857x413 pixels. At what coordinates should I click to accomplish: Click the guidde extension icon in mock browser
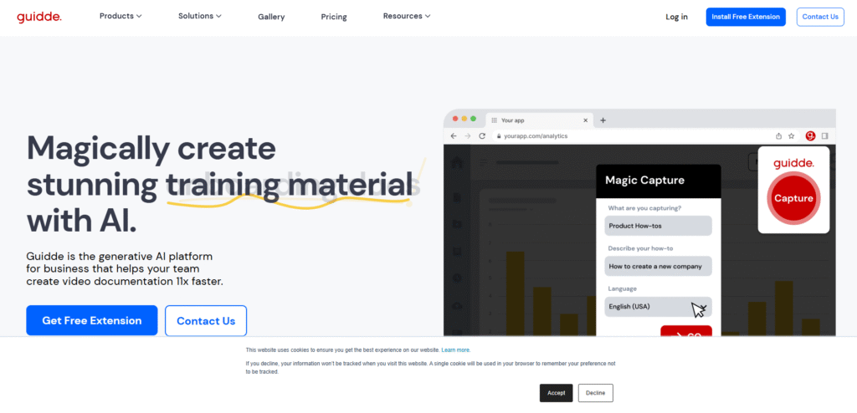(x=810, y=135)
